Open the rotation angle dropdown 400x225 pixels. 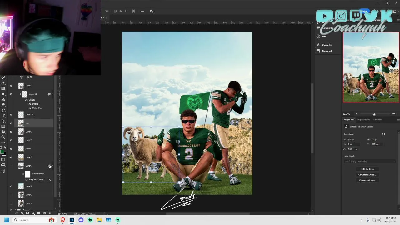click(356, 149)
